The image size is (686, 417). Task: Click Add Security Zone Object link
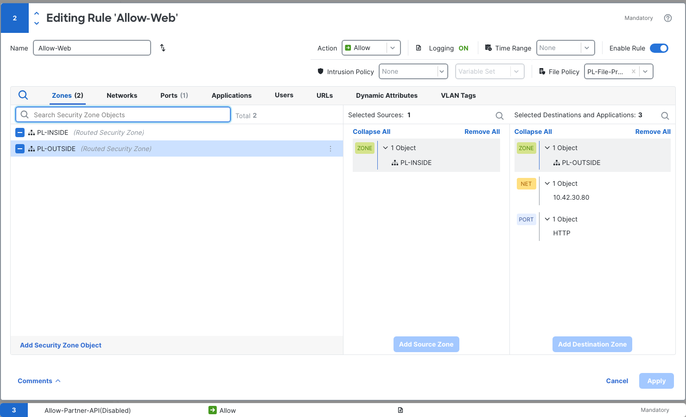[61, 345]
